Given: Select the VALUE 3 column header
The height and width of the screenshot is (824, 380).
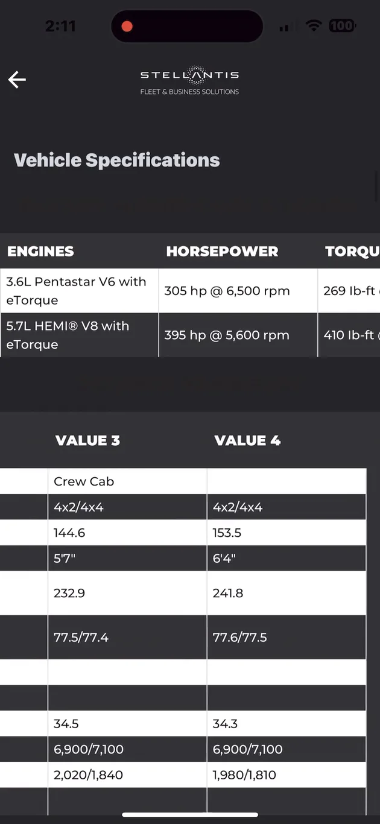Looking at the screenshot, I should tap(87, 440).
